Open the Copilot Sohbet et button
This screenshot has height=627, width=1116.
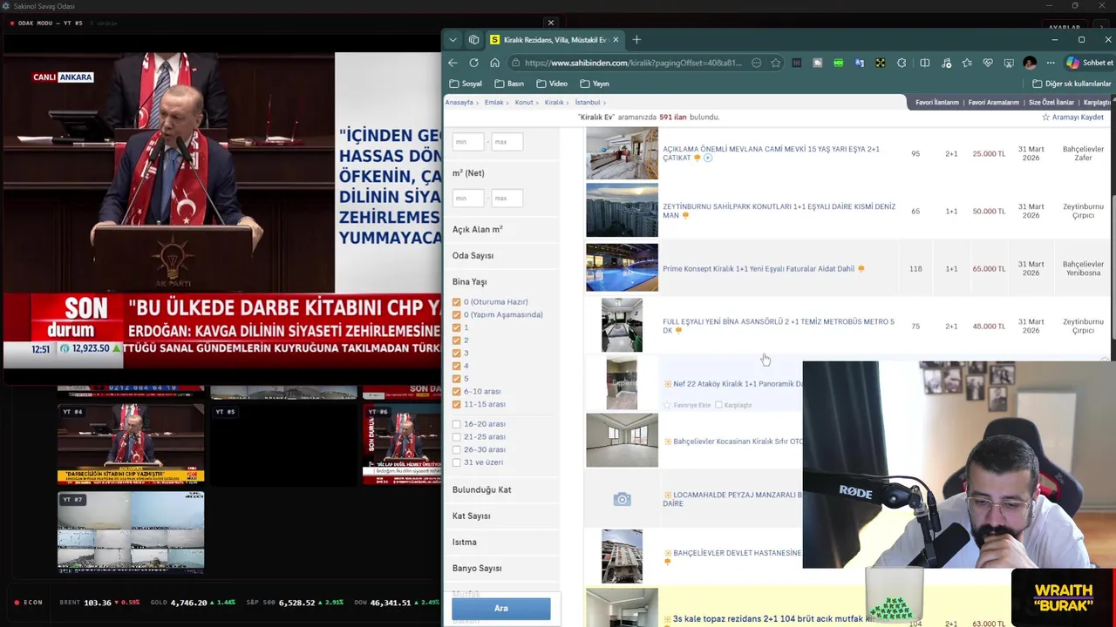pos(1089,63)
